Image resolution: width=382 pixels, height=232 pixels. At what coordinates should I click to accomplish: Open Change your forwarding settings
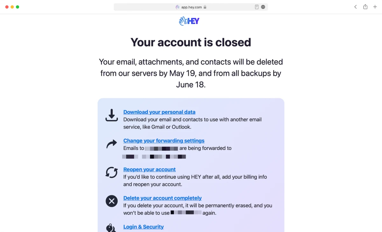[164, 141]
